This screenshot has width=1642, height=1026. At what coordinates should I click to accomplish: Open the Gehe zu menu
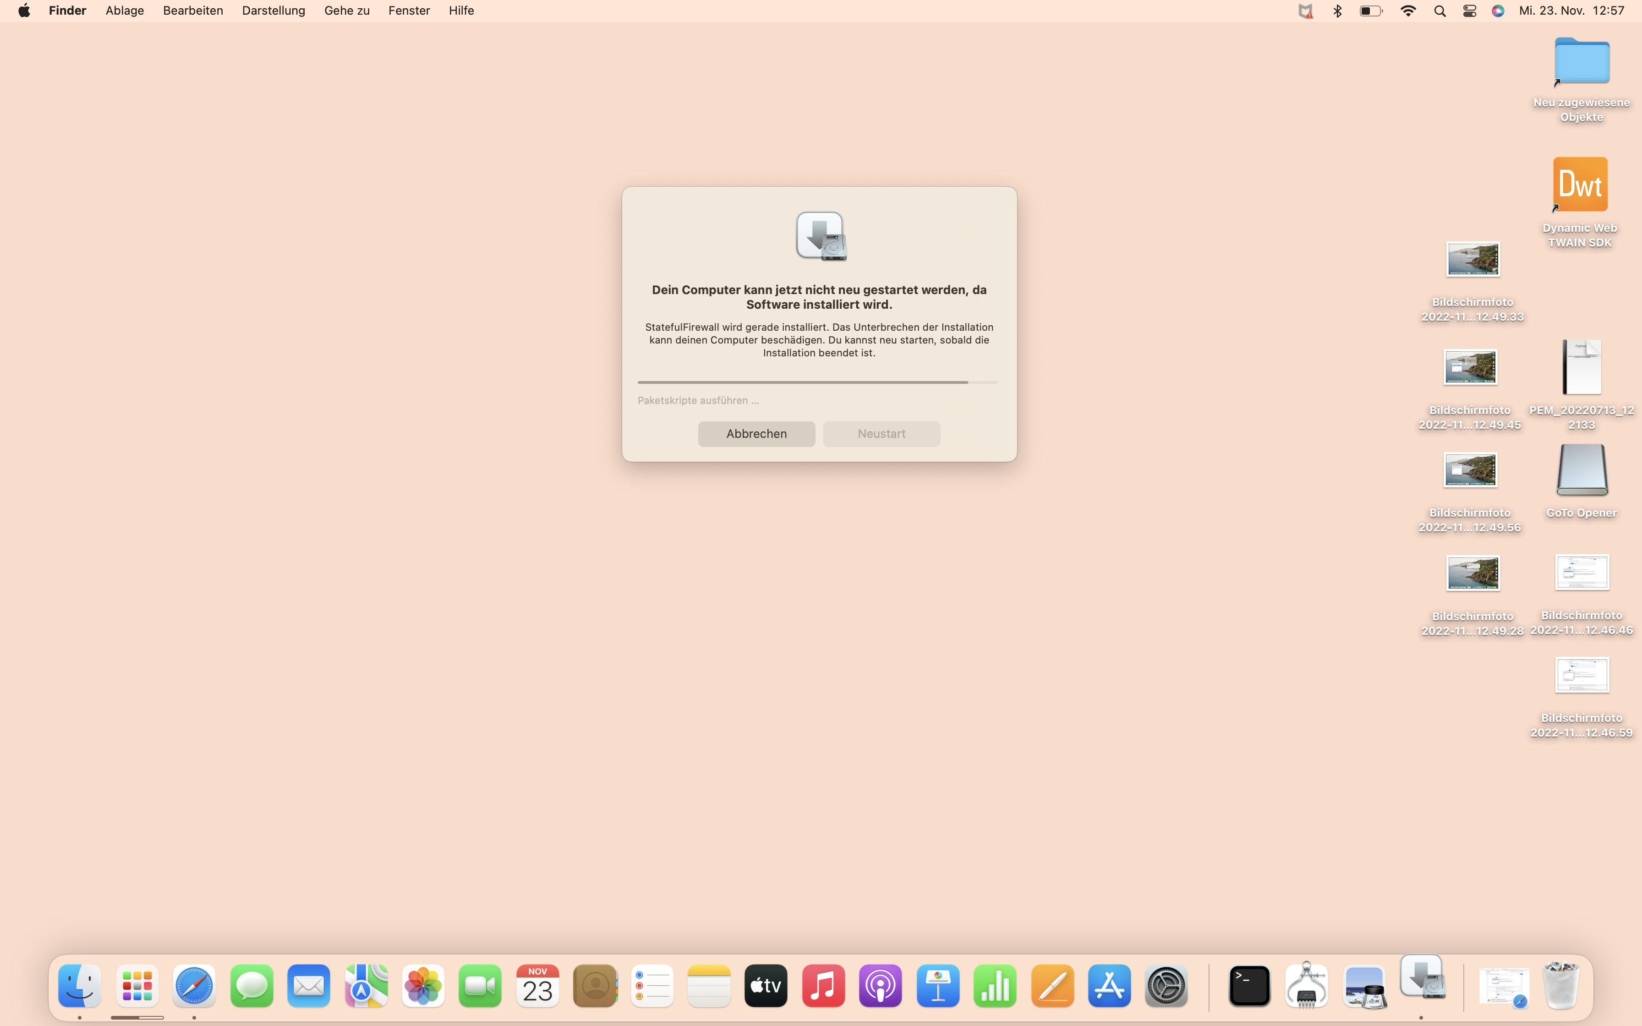[x=347, y=11]
